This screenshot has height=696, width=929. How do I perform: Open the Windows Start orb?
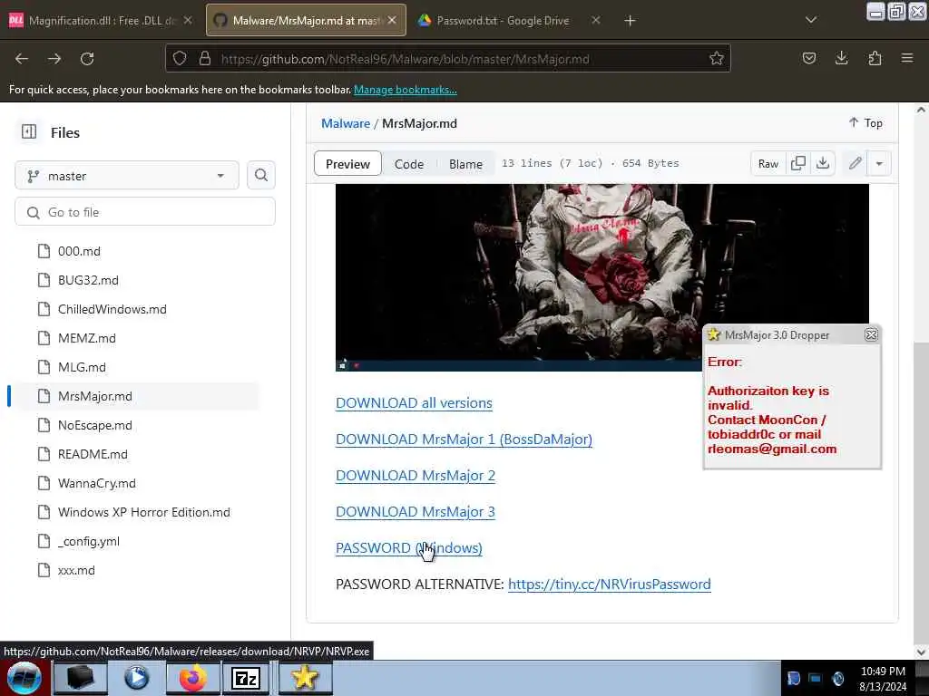point(24,678)
